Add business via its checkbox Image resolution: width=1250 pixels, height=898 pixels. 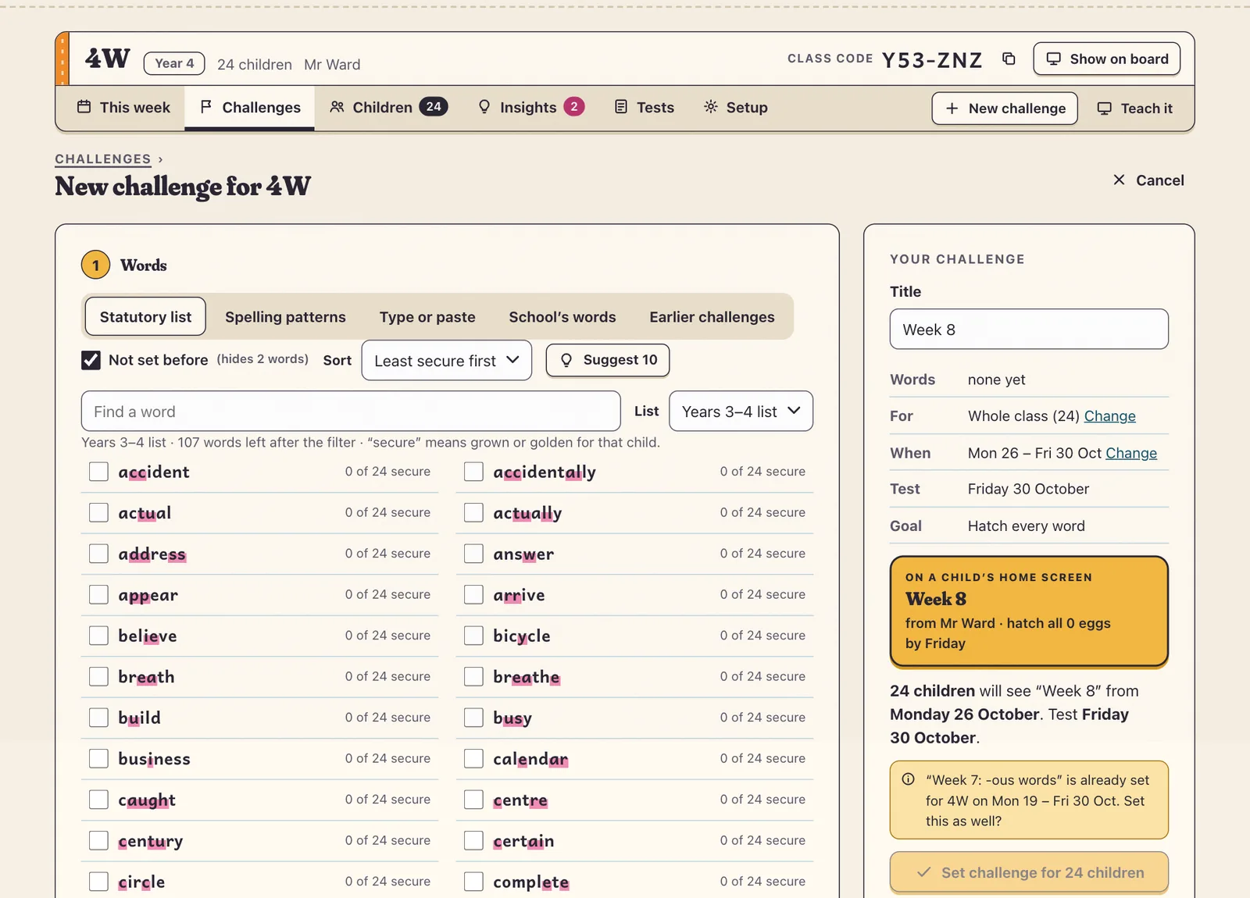[x=98, y=758]
